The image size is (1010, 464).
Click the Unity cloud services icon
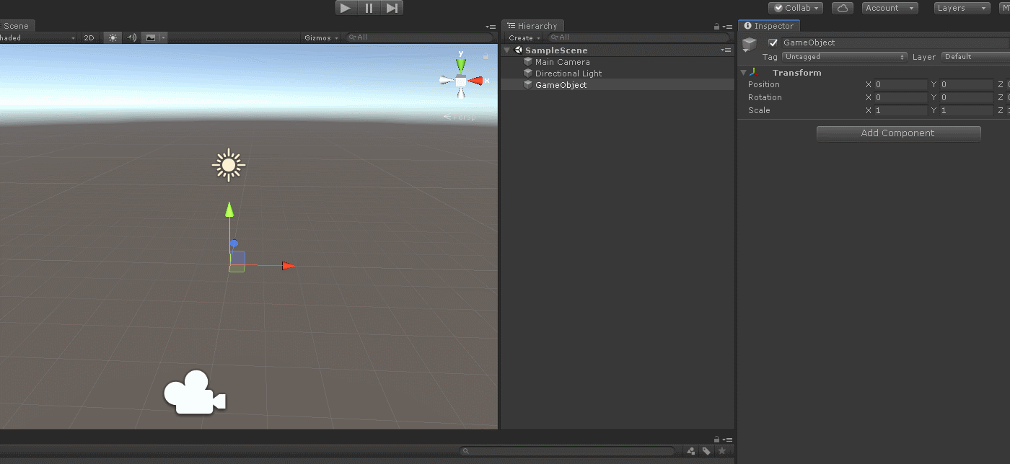pyautogui.click(x=842, y=8)
